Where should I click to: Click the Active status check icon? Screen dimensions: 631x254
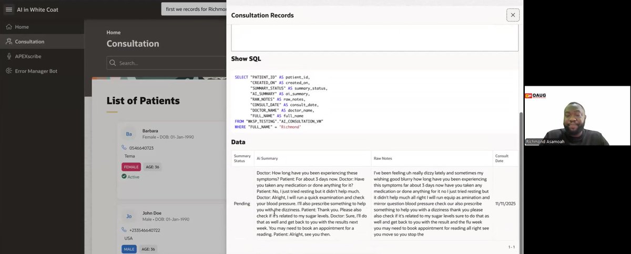124,177
